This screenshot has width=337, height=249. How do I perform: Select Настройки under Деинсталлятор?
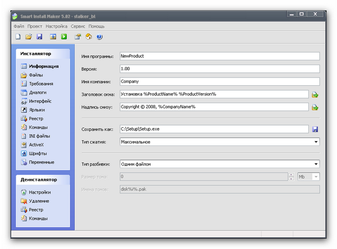(x=39, y=192)
